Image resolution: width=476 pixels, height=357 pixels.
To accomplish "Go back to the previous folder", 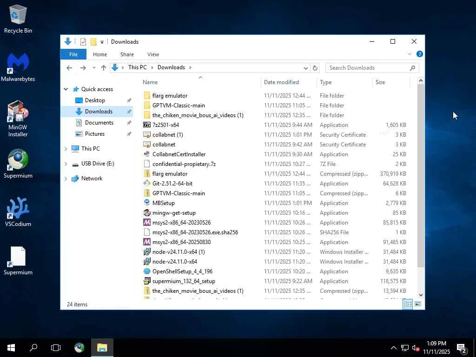I will 69,68.
